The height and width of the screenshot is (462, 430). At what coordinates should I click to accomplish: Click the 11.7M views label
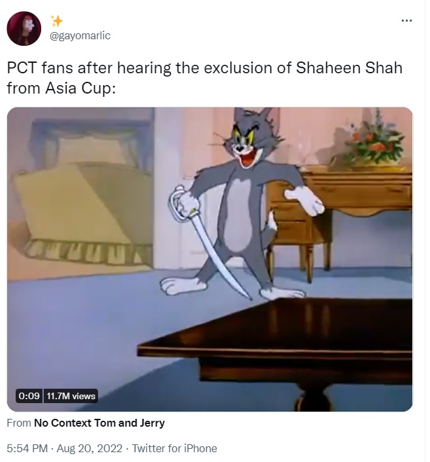[x=71, y=396]
